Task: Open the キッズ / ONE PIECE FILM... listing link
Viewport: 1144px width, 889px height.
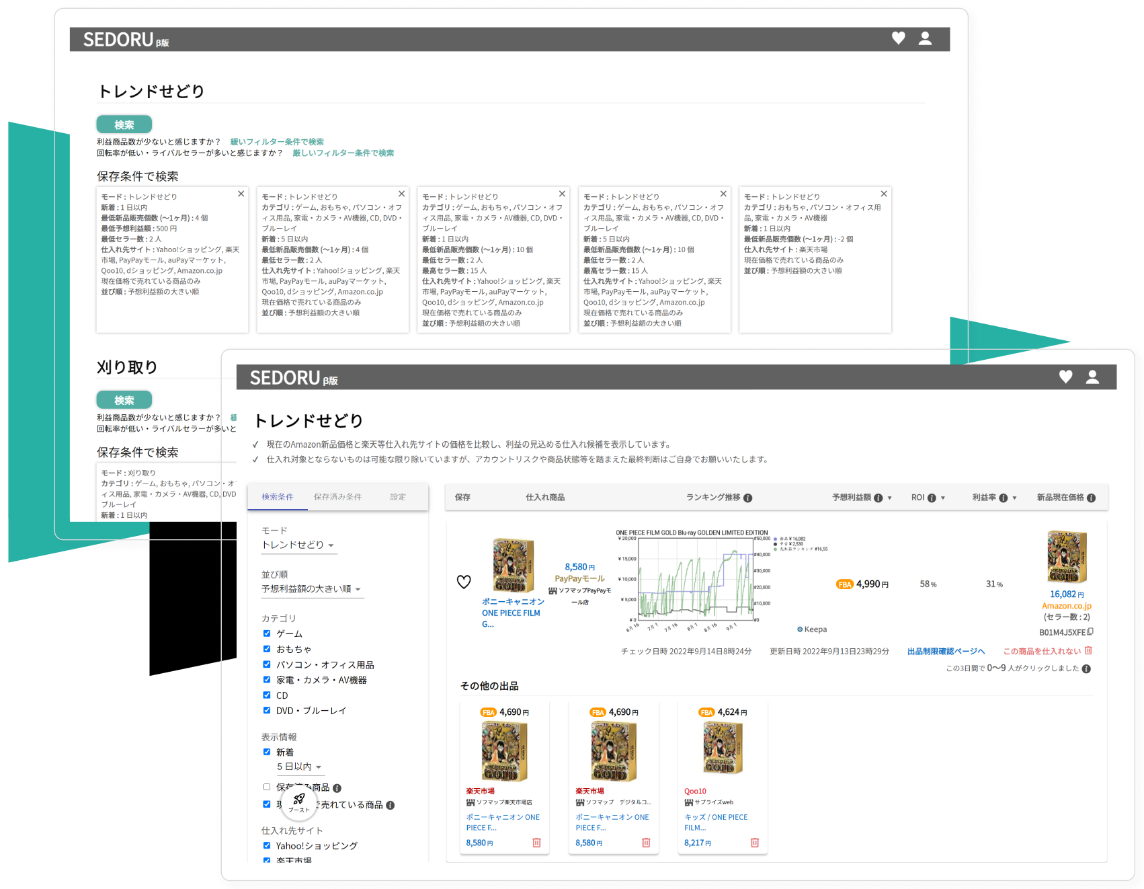Action: point(717,822)
